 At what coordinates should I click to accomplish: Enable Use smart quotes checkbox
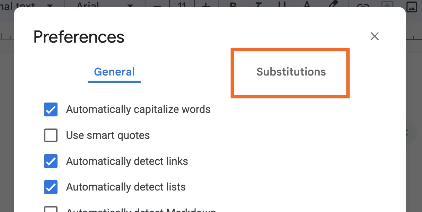pos(51,135)
